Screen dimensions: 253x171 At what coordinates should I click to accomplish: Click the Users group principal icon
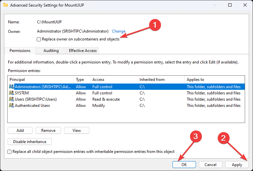point(12,99)
